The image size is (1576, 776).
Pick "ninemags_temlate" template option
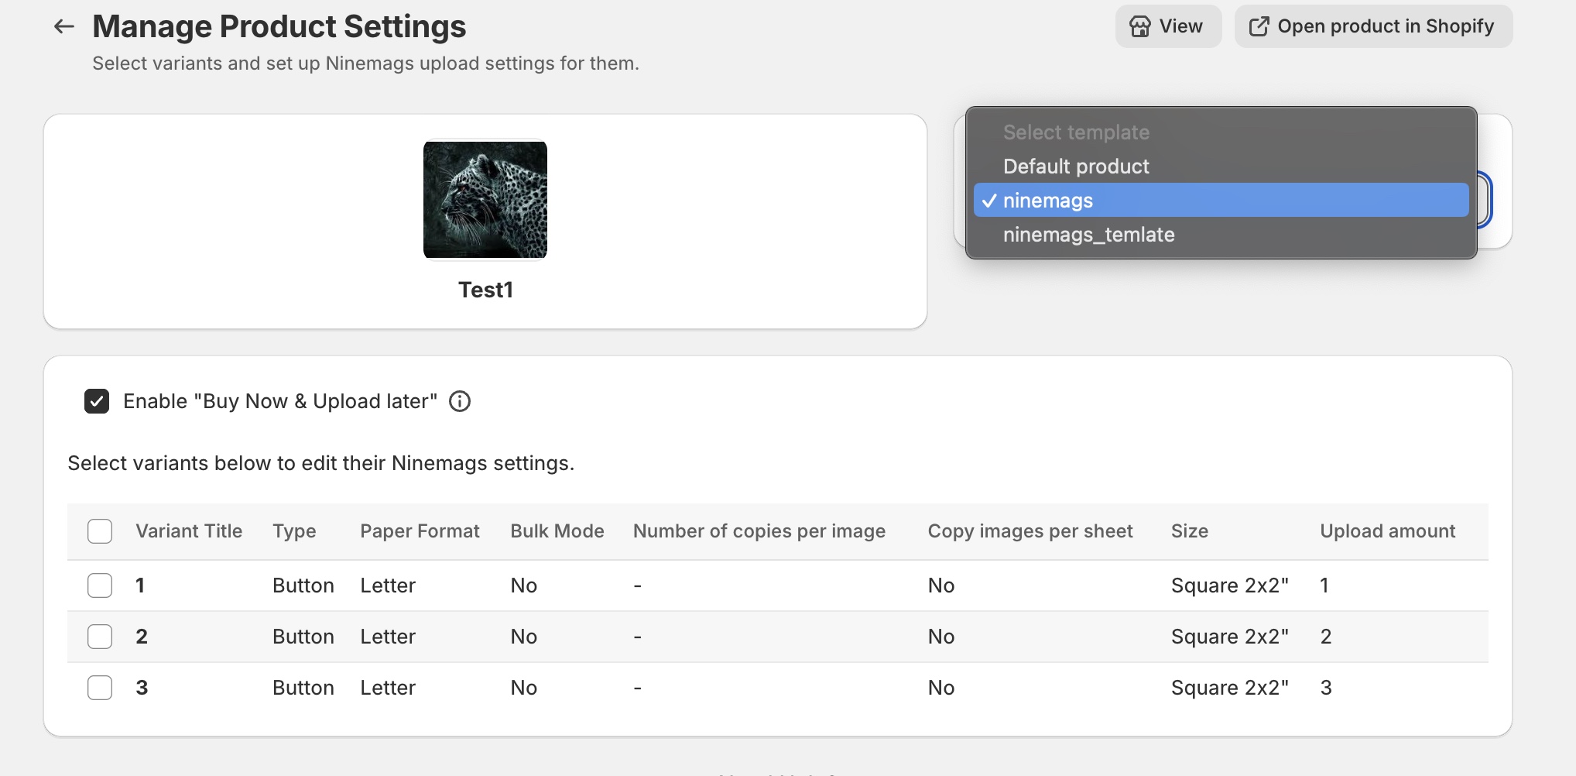(1088, 235)
